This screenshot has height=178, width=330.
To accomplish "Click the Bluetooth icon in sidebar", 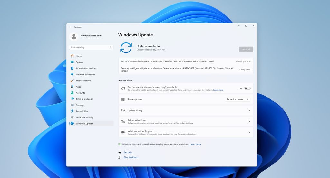I will 72,68.
